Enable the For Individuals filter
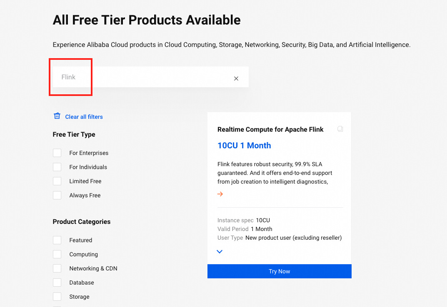 (x=57, y=167)
